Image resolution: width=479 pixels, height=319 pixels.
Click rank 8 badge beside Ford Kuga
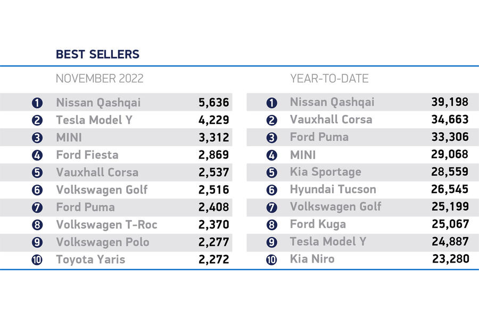[271, 225]
